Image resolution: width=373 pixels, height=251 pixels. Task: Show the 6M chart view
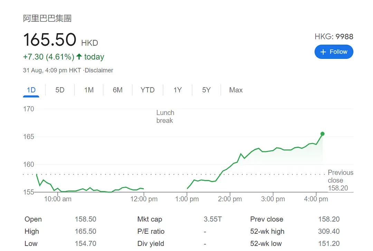(x=117, y=90)
